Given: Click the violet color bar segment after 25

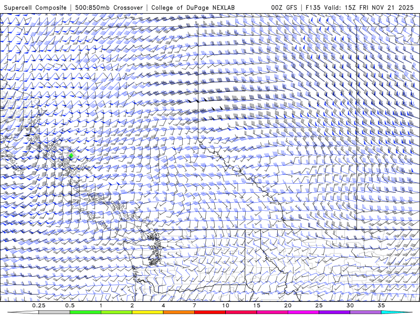Looking at the screenshot, I should 334,312.
